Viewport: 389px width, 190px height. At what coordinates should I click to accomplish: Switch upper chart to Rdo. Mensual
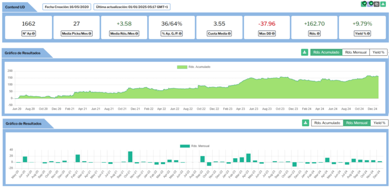pyautogui.click(x=356, y=52)
